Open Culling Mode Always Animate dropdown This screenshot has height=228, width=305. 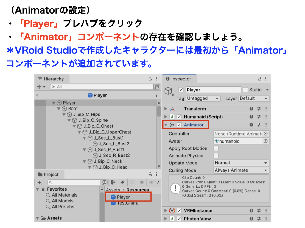[x=241, y=170]
